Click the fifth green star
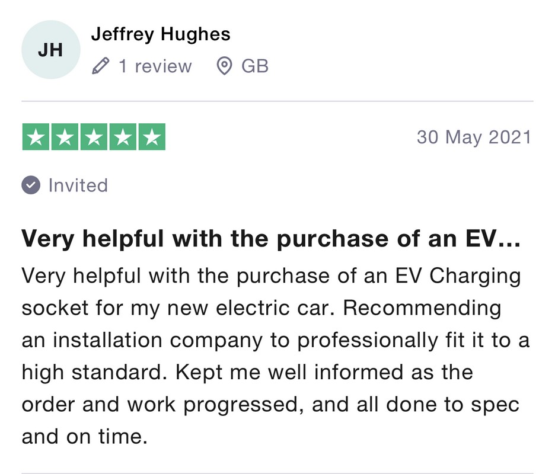This screenshot has height=474, width=555. [152, 137]
